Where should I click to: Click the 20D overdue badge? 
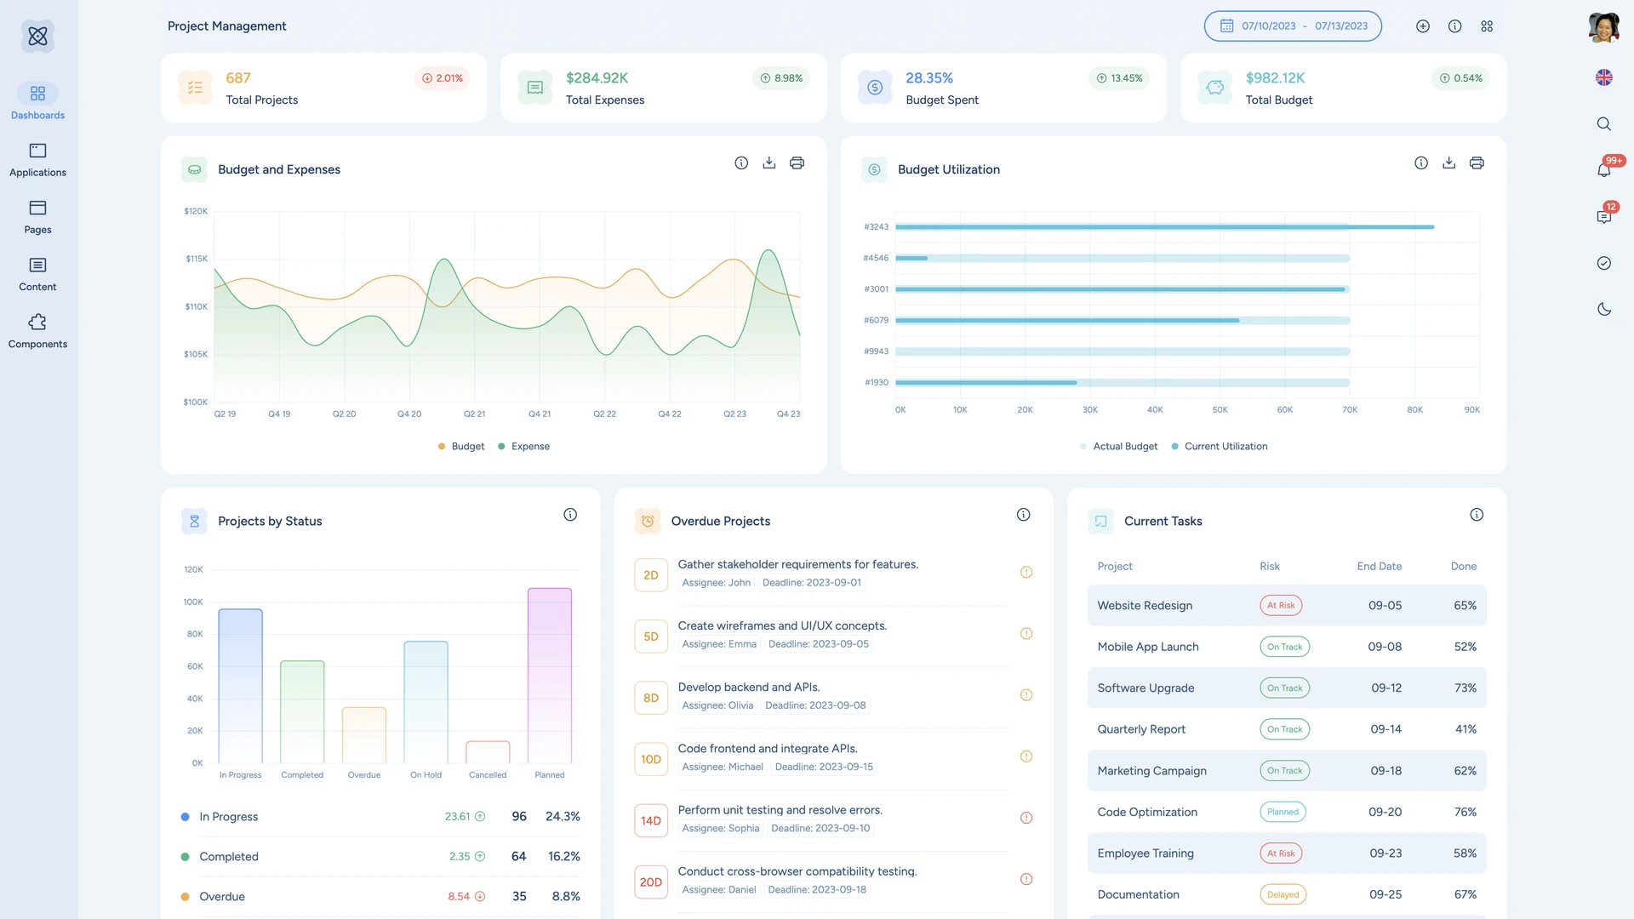pos(651,882)
